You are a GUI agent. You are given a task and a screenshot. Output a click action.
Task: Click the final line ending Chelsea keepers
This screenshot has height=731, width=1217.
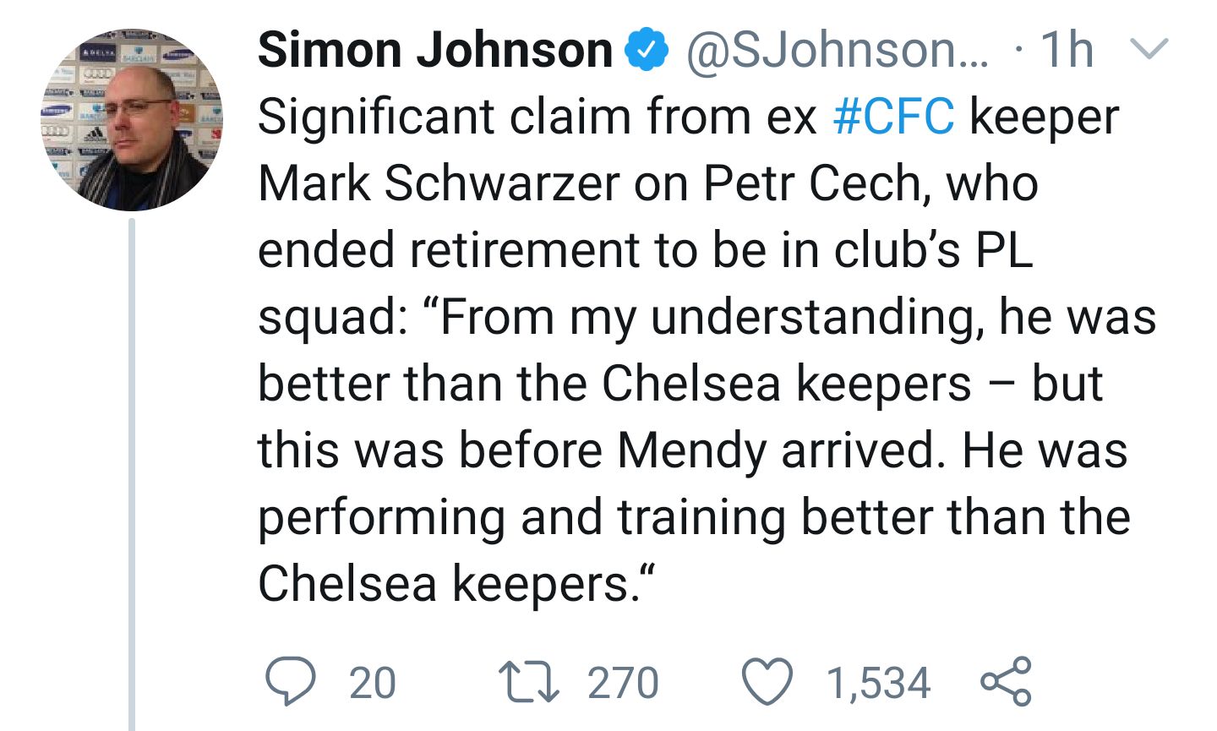click(456, 583)
